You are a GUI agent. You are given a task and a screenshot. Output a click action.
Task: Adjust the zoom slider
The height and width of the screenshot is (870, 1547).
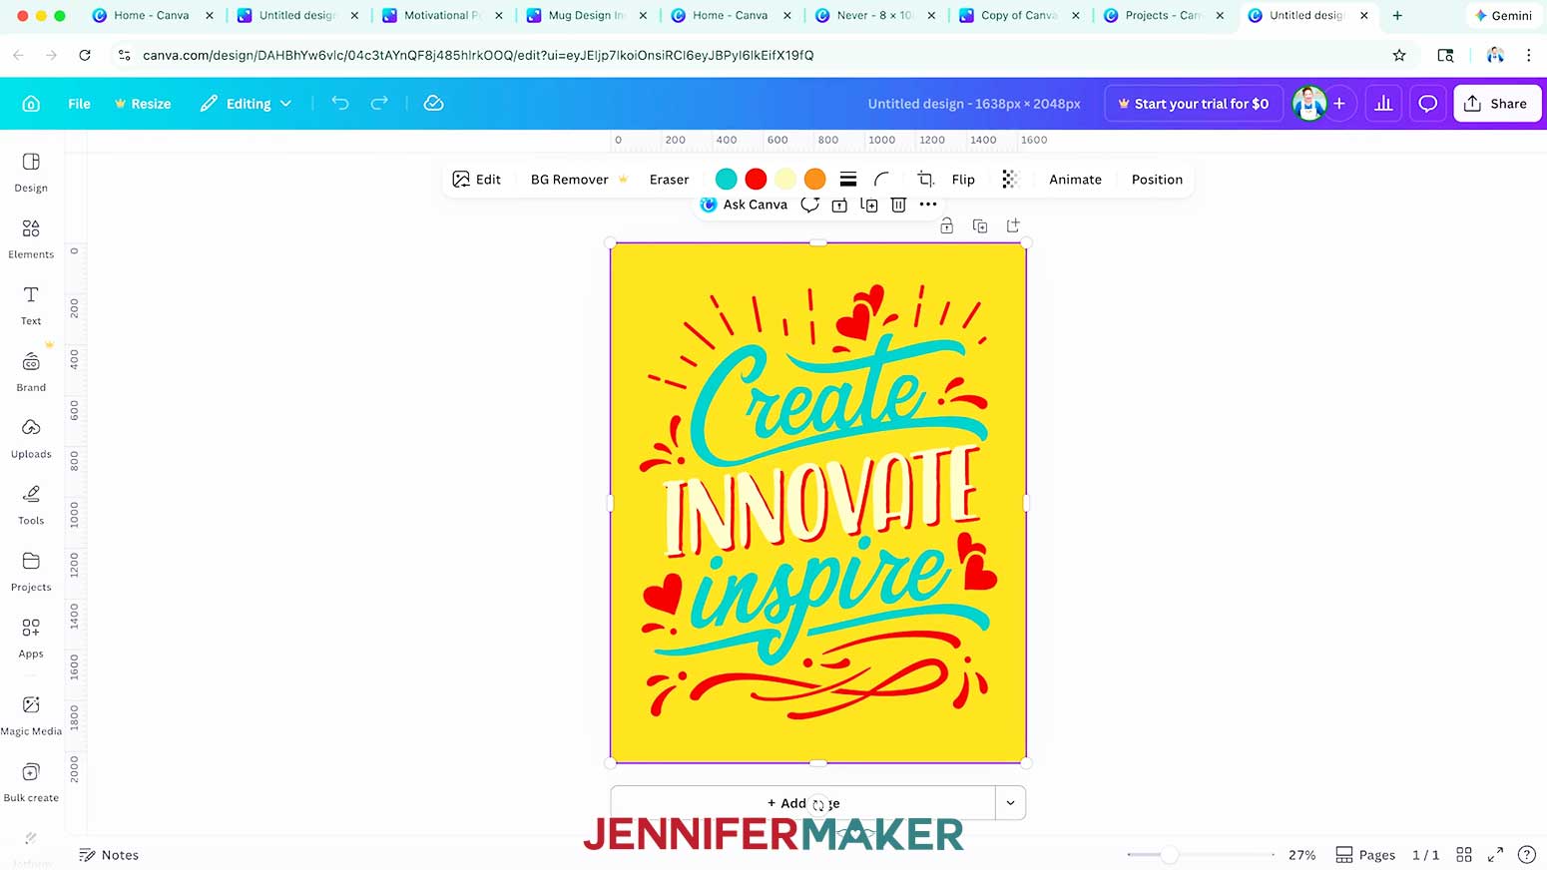pyautogui.click(x=1170, y=855)
